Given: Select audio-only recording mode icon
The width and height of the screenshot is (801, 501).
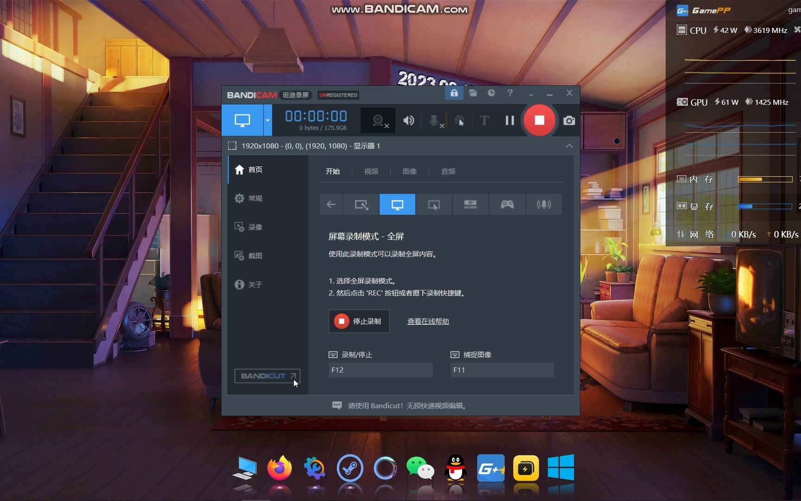Looking at the screenshot, I should [x=544, y=205].
